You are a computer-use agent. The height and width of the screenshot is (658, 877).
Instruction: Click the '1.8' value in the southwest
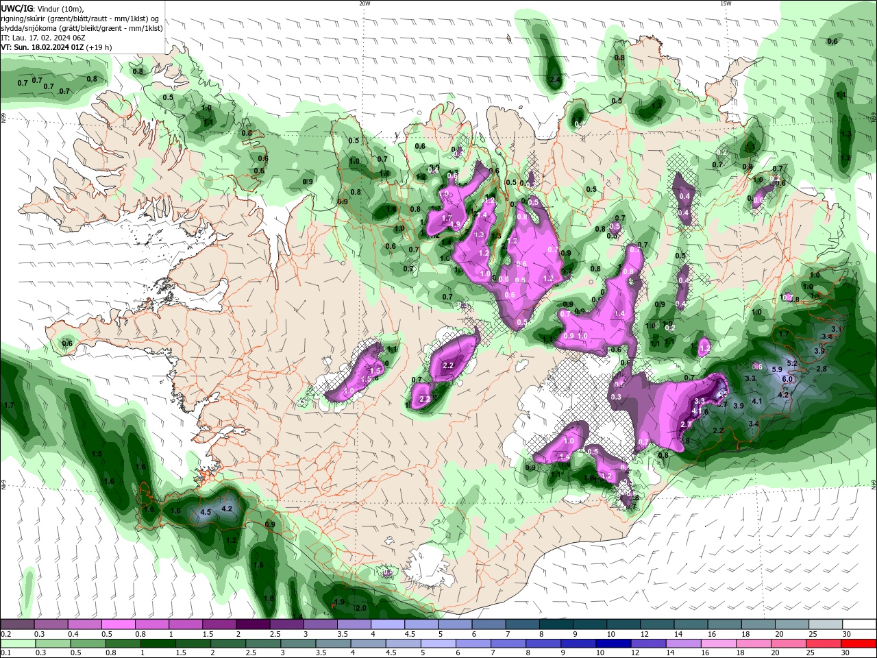pos(269,598)
